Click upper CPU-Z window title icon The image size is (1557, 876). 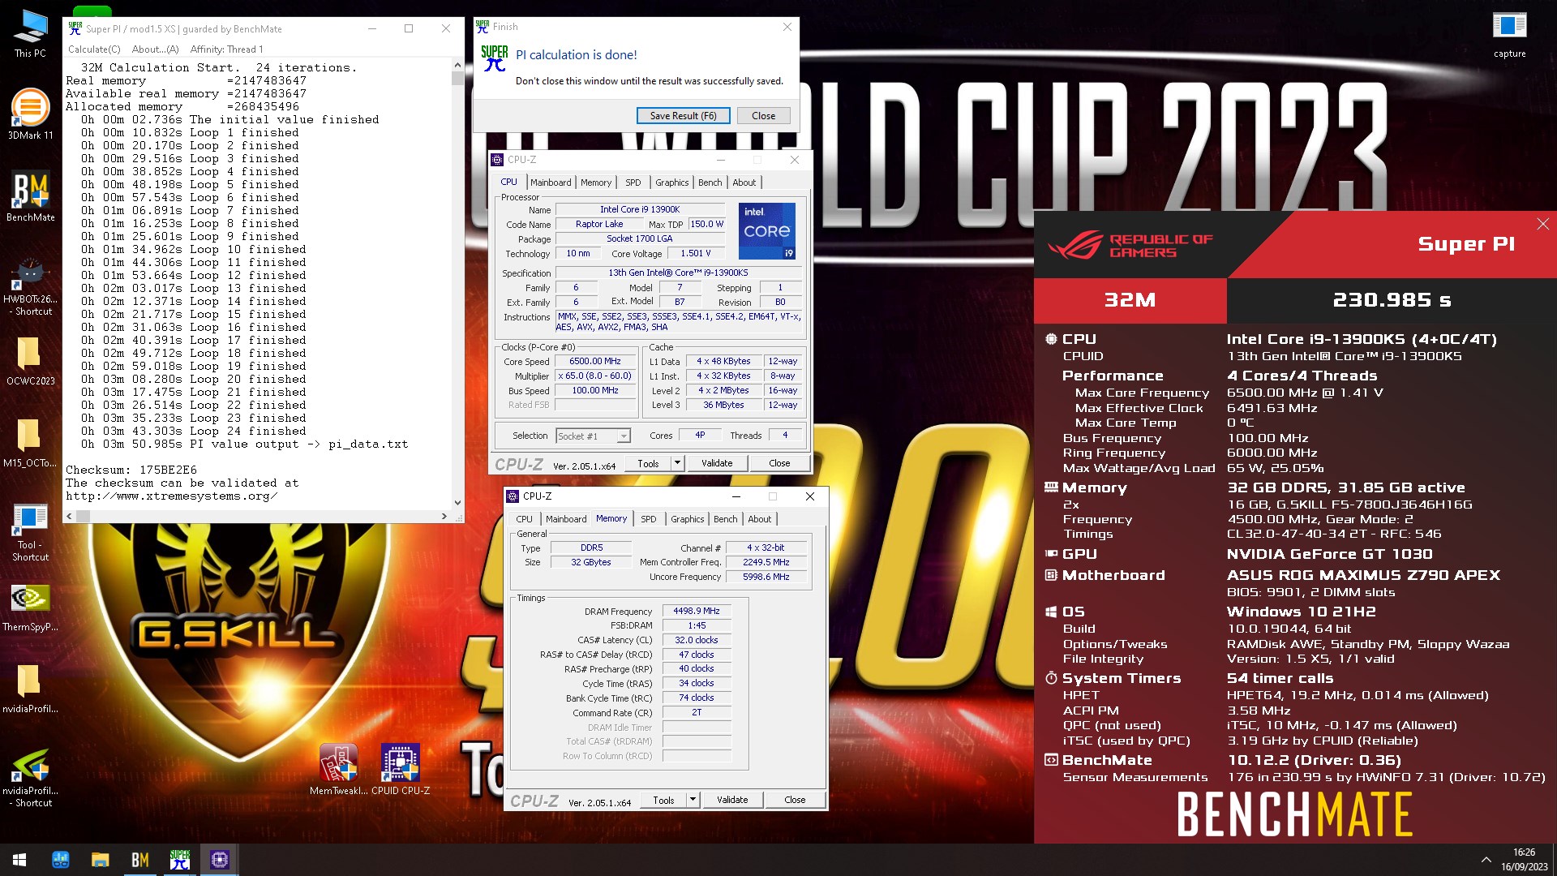497,160
